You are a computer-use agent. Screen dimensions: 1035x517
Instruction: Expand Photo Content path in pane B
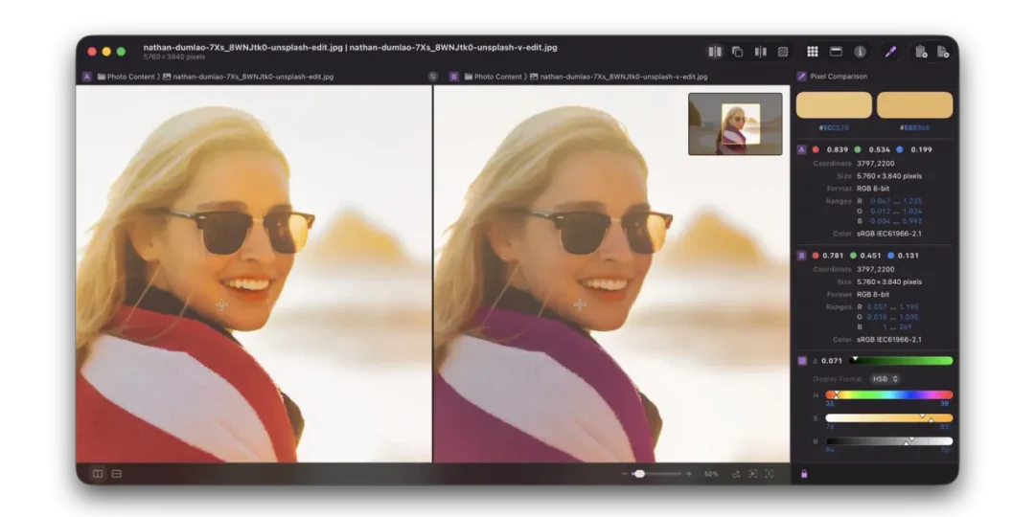click(x=497, y=77)
